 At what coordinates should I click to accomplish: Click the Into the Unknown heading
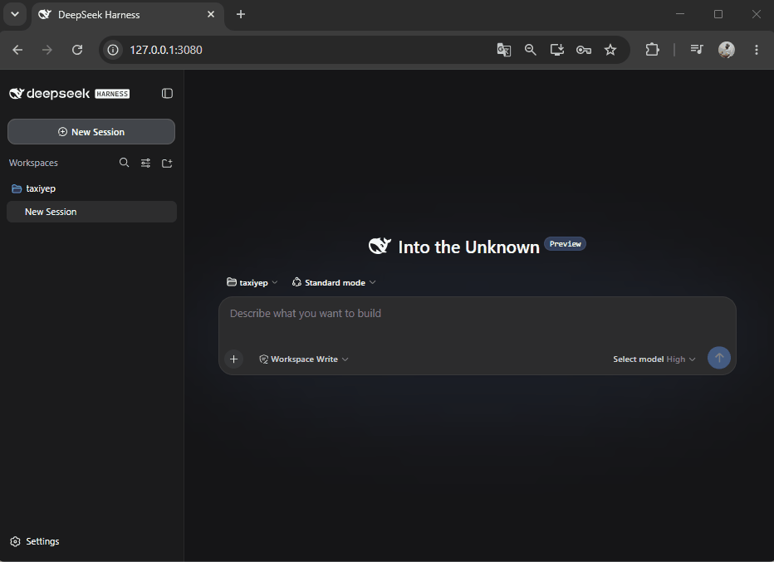click(468, 247)
